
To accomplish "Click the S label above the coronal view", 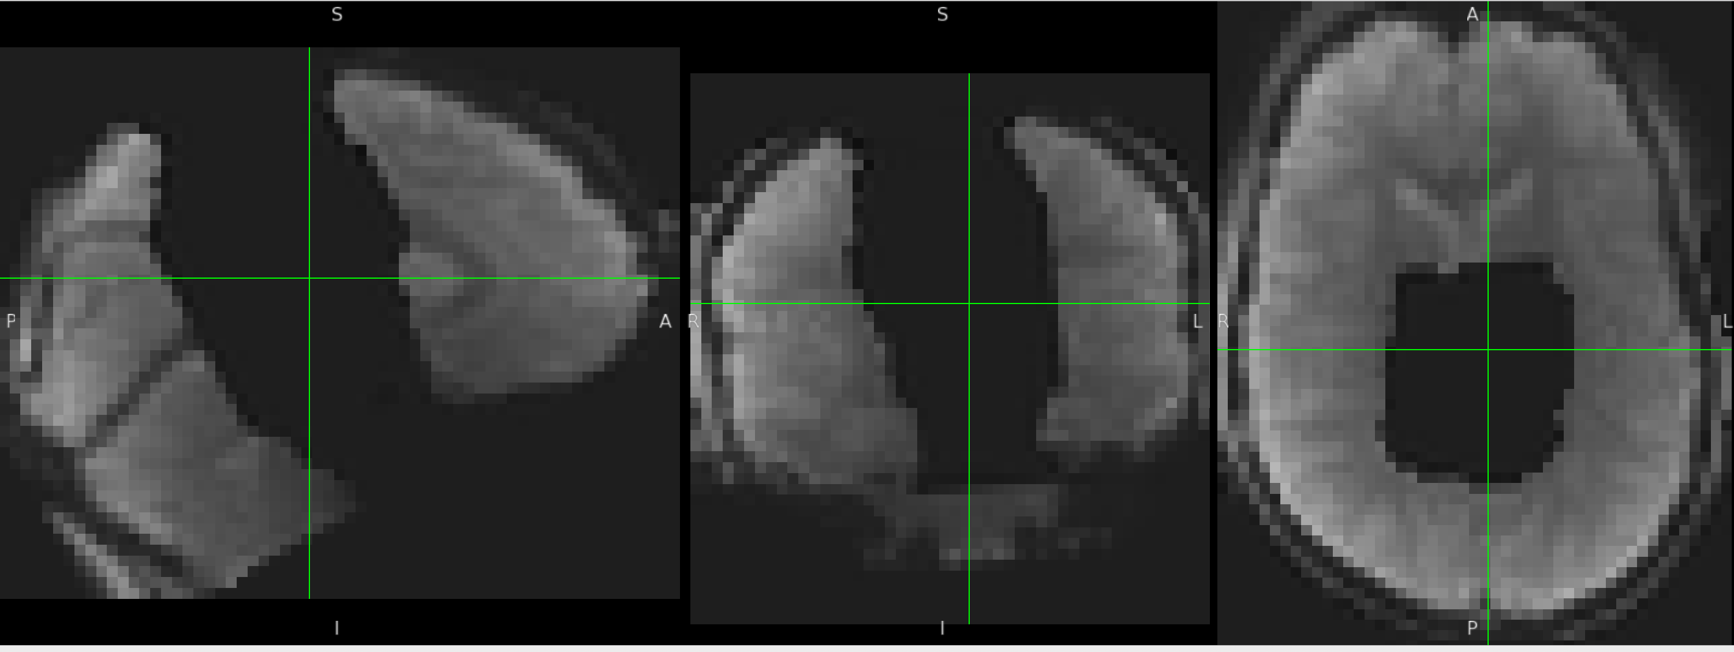I will point(943,15).
